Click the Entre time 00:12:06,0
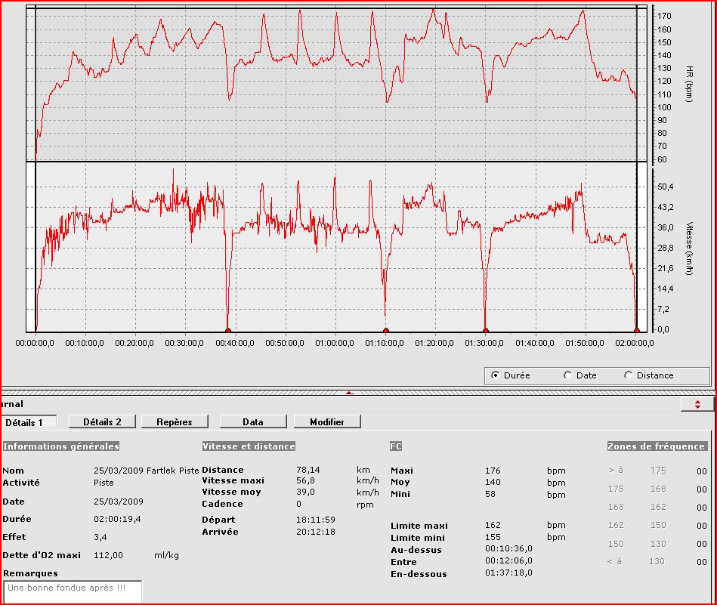Image resolution: width=717 pixels, height=605 pixels. pos(508,560)
